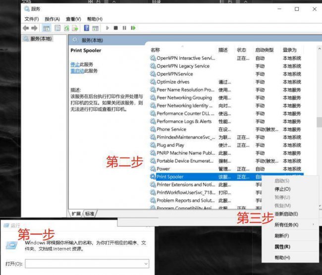Open the blue Help toolbar icon

coord(87,28)
